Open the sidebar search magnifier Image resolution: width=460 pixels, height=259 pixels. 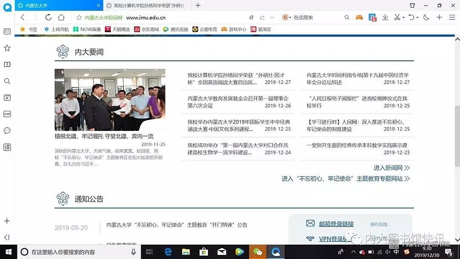coord(7,81)
